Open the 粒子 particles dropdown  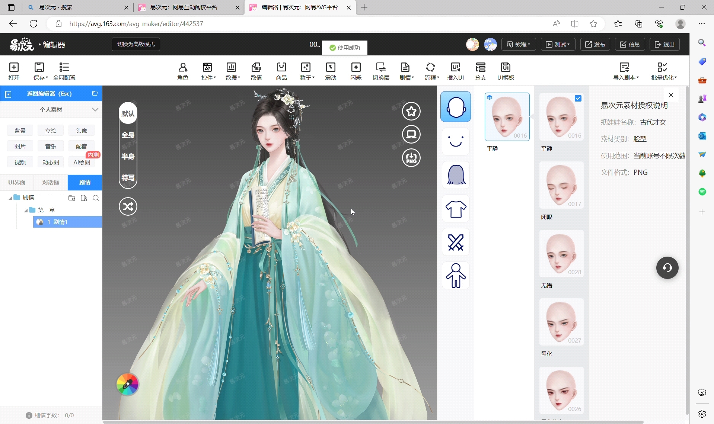tap(307, 71)
